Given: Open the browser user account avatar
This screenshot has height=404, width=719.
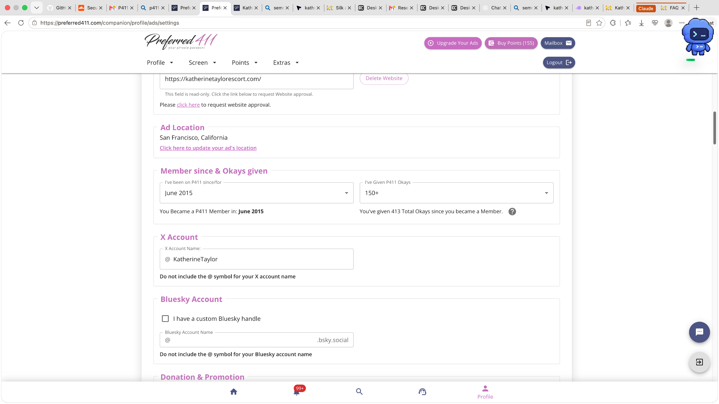Looking at the screenshot, I should click(668, 23).
